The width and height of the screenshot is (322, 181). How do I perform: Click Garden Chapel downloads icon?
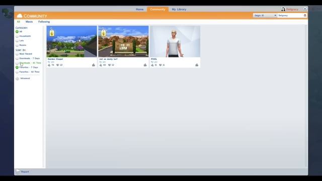49,65
